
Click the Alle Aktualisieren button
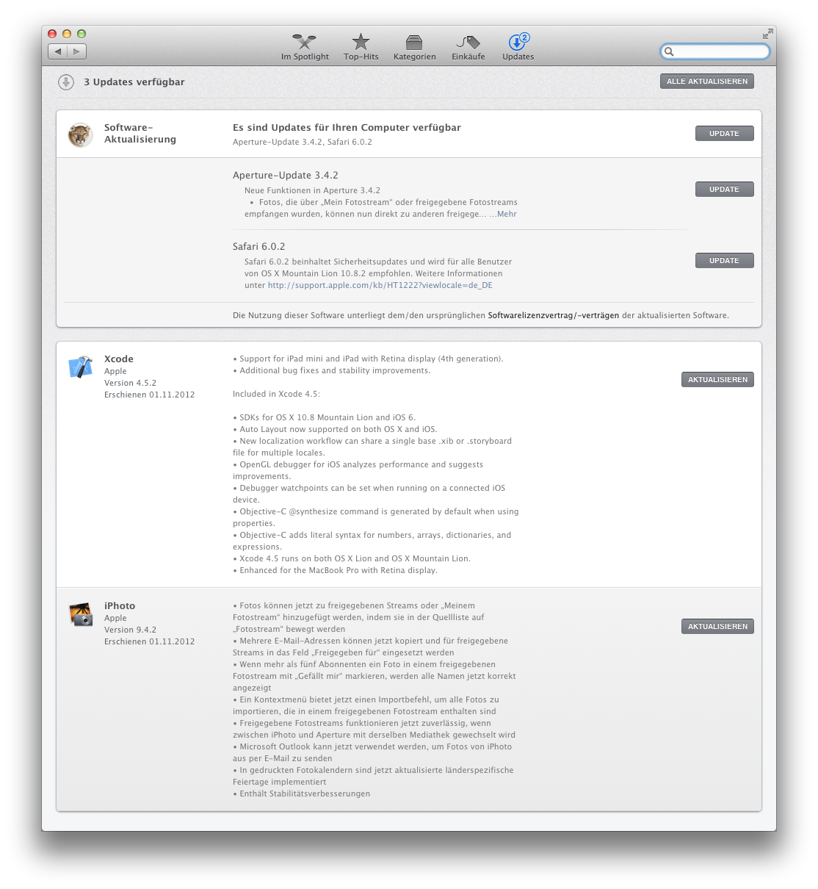point(707,82)
